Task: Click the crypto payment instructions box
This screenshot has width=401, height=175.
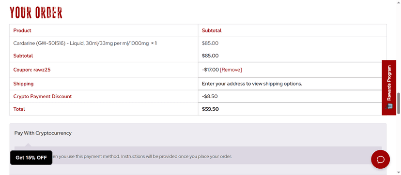Action: tap(198, 155)
